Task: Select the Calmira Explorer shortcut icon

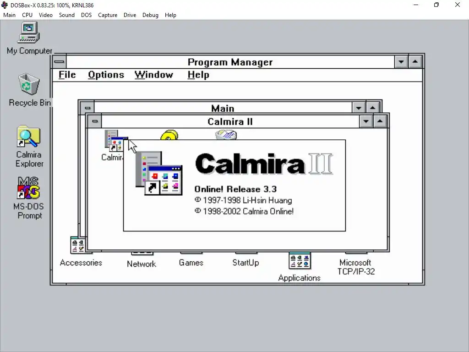Action: point(29,137)
